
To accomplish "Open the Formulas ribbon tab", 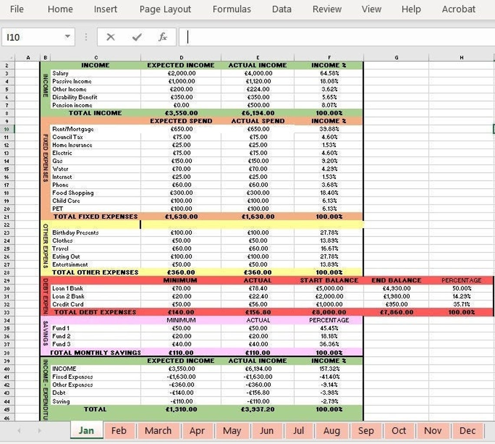I will [232, 9].
